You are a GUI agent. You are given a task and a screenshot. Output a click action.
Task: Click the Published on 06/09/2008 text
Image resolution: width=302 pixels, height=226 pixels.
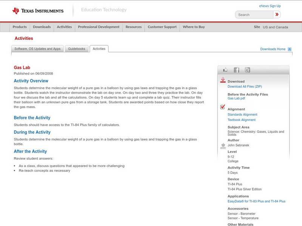click(x=33, y=73)
